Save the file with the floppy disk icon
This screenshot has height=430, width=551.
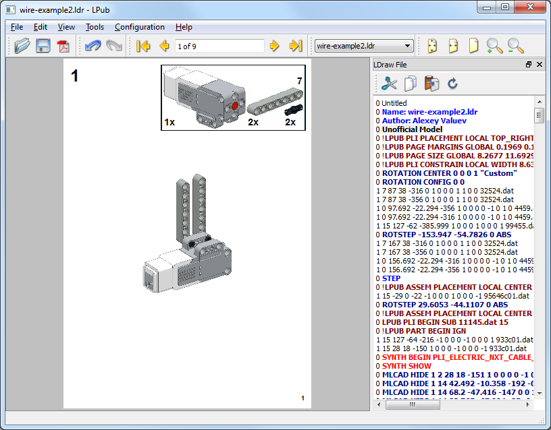click(x=43, y=46)
